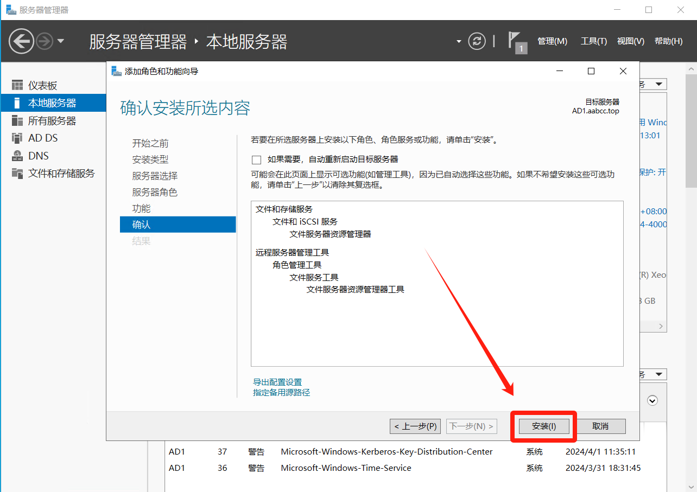The image size is (697, 492).
Task: Click the 指定备用源路径 link
Action: pos(281,393)
